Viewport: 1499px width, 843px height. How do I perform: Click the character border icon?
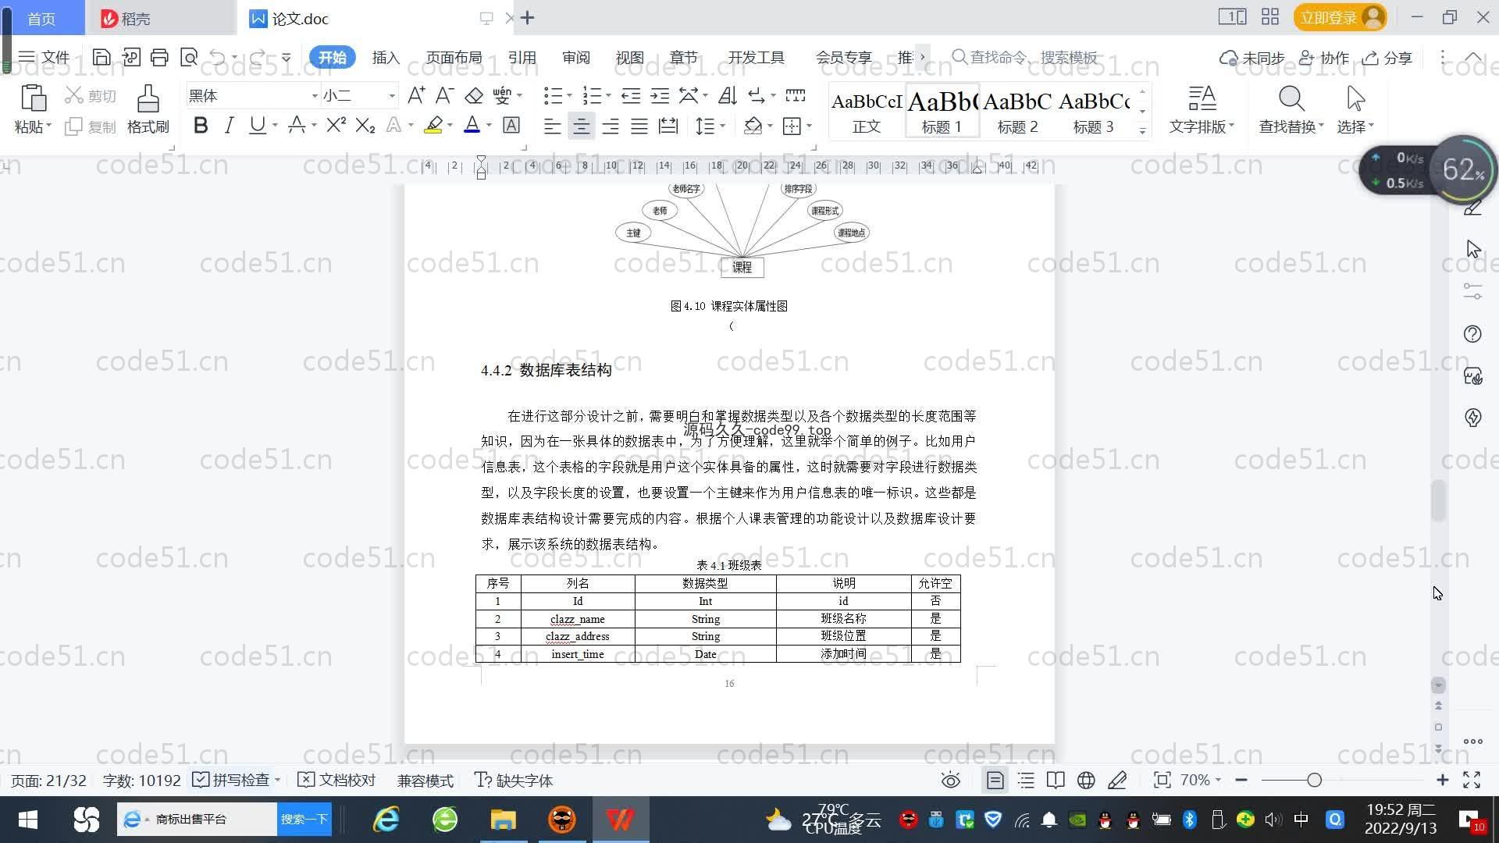pos(511,125)
